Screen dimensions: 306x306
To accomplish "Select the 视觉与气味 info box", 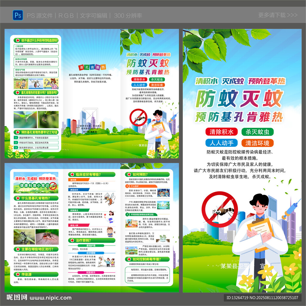I will pos(36,72).
